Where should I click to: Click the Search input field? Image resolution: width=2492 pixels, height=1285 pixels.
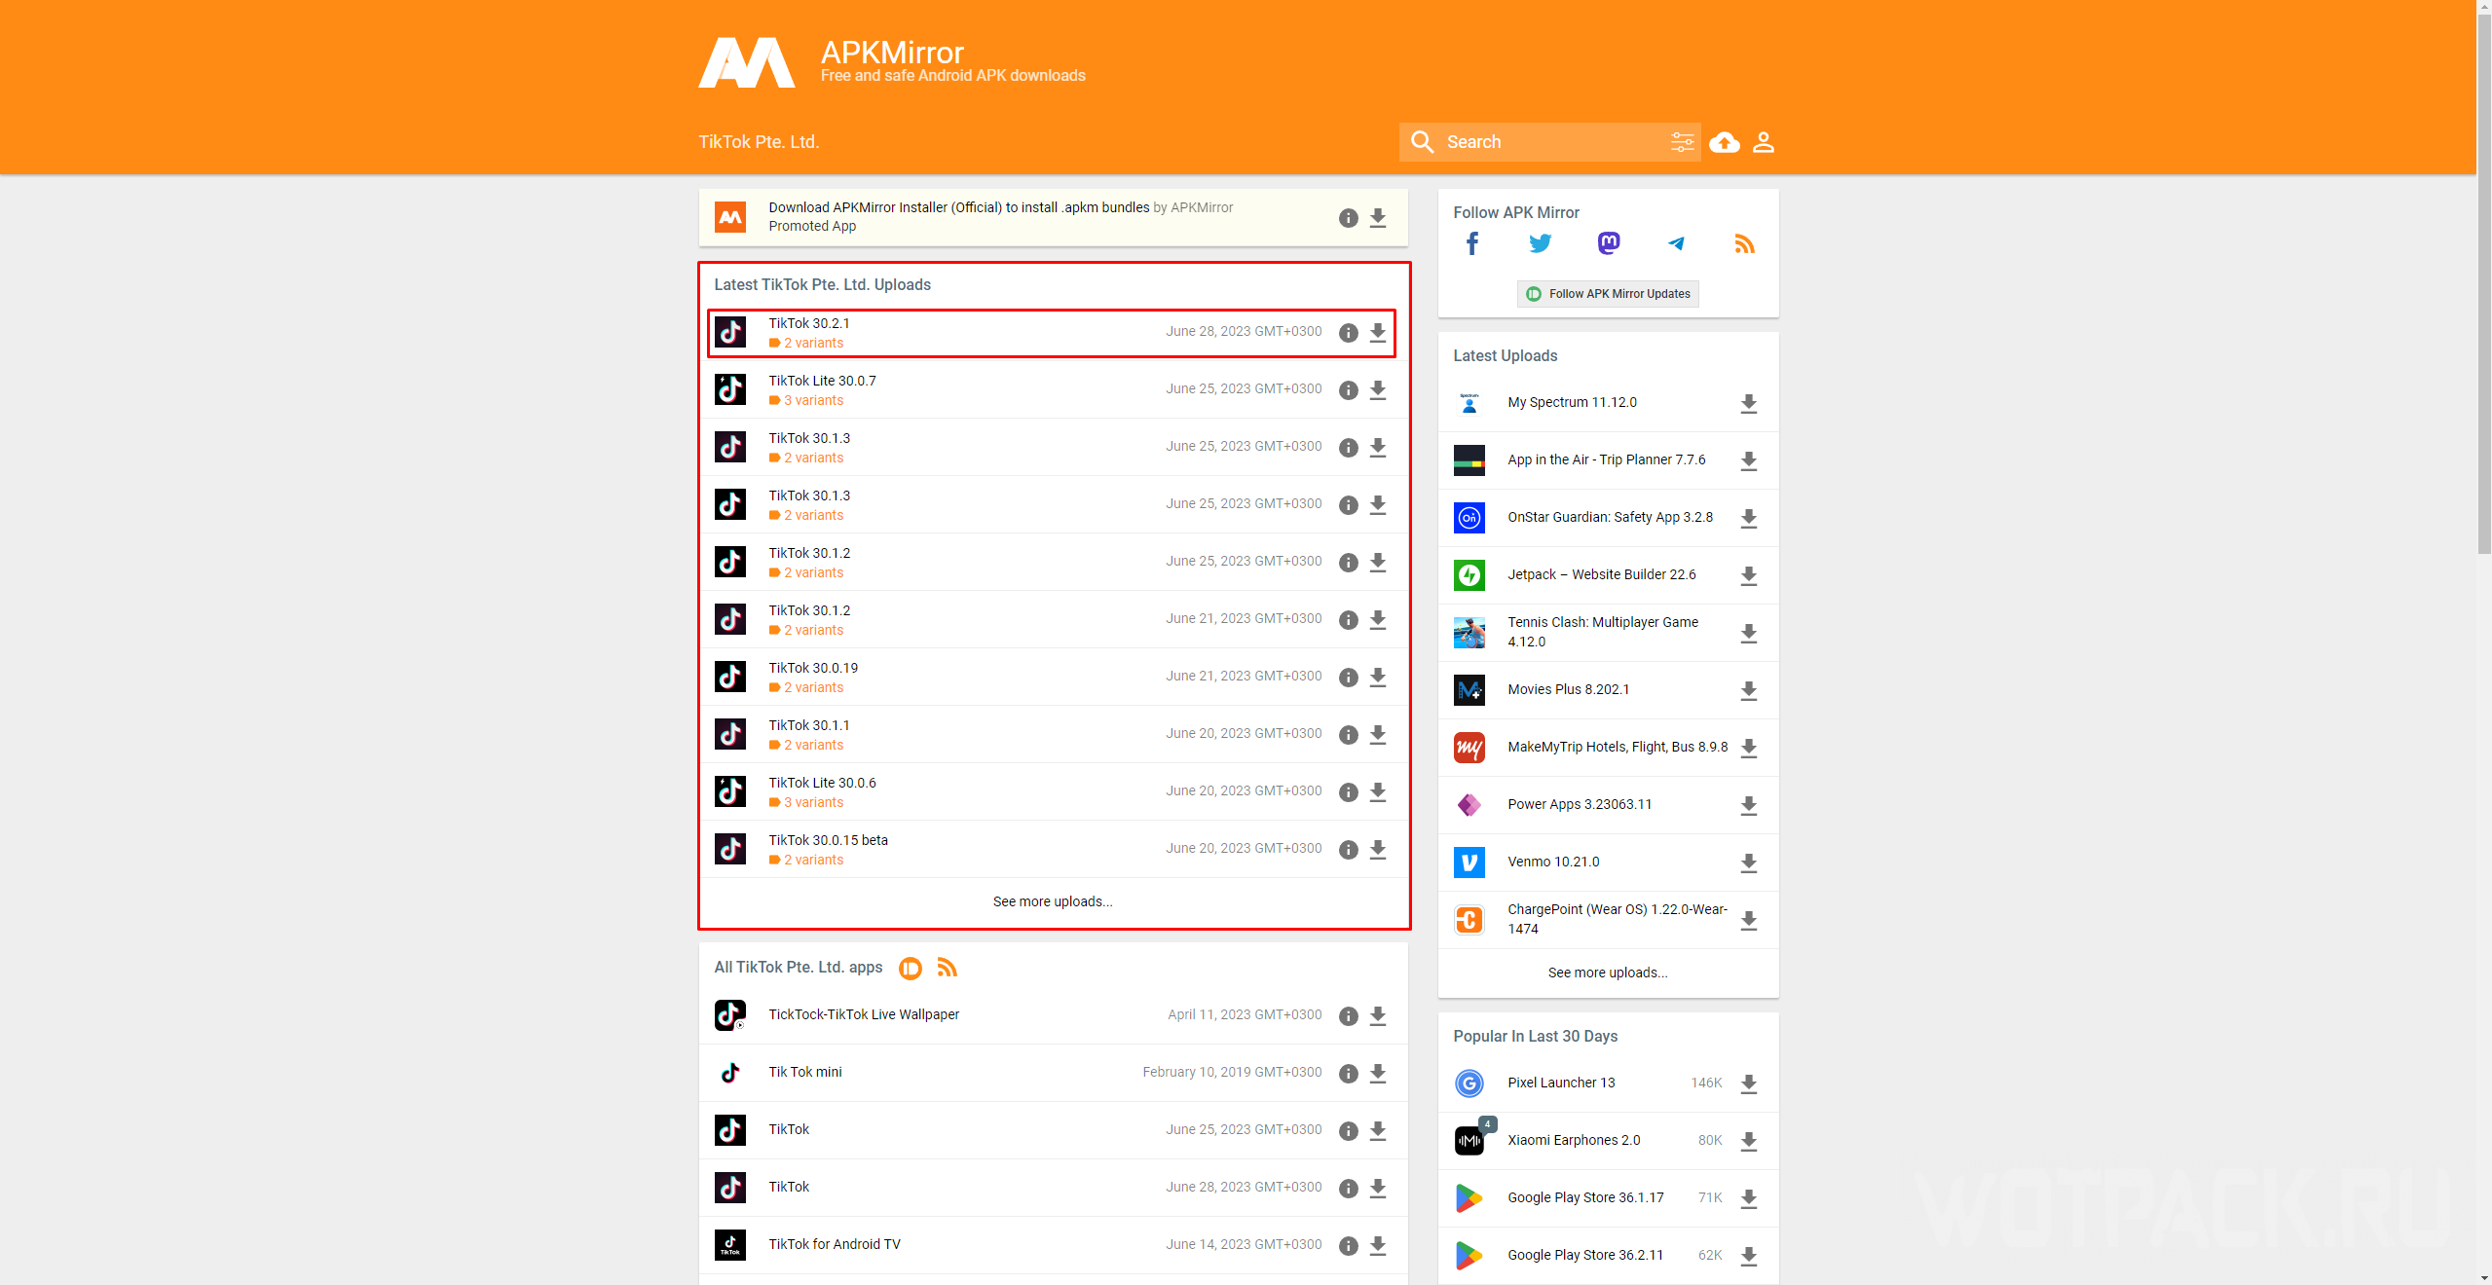[x=1546, y=142]
